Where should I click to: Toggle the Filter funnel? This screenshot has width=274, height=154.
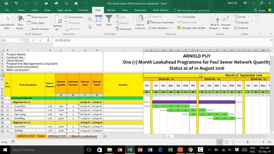pyautogui.click(x=109, y=21)
